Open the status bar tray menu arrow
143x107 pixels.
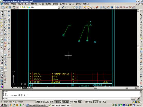[142, 102]
